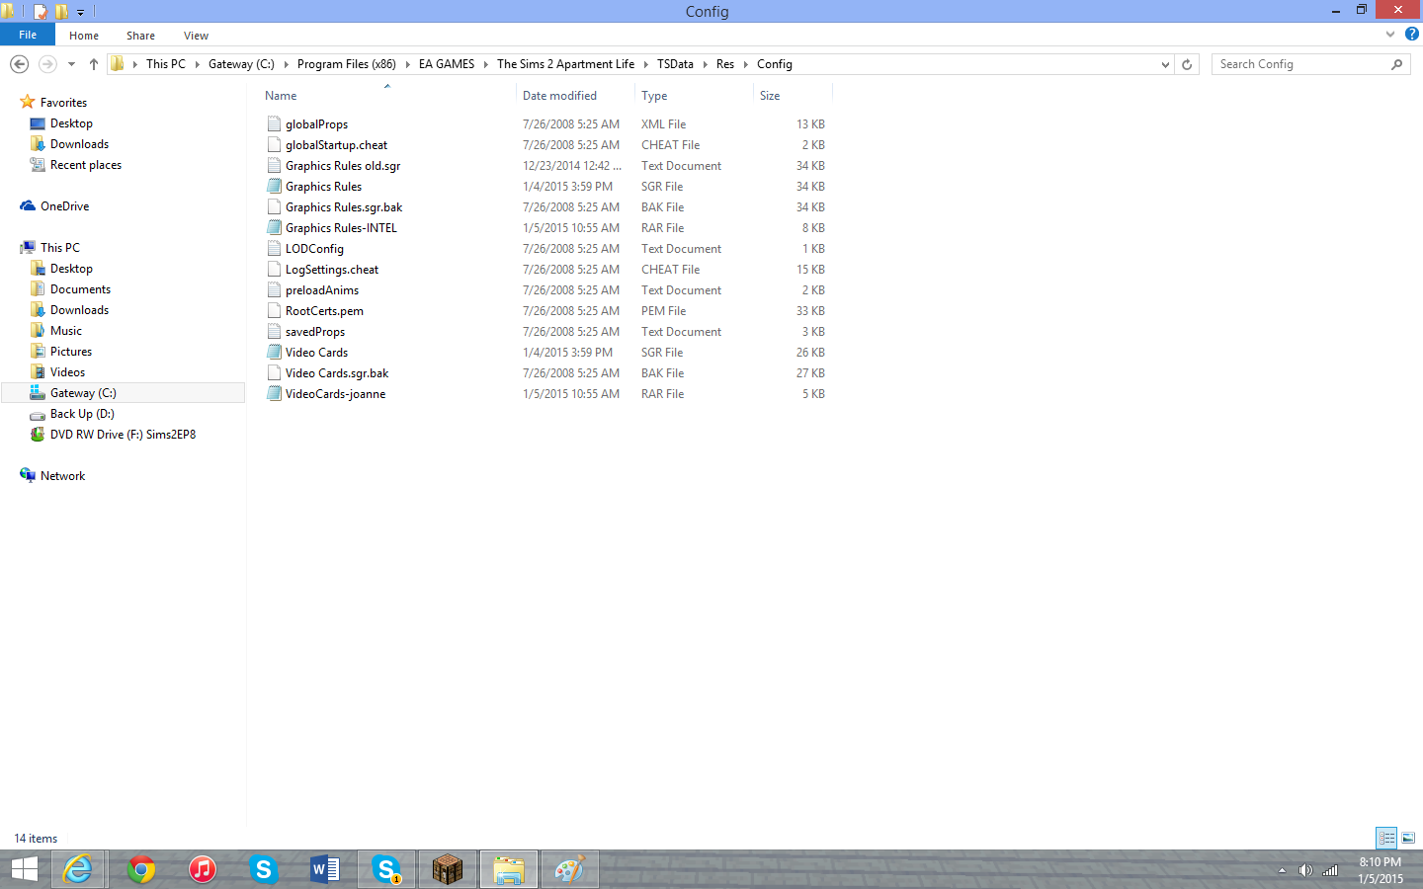Open the Help question mark icon
1423x889 pixels.
(1412, 34)
